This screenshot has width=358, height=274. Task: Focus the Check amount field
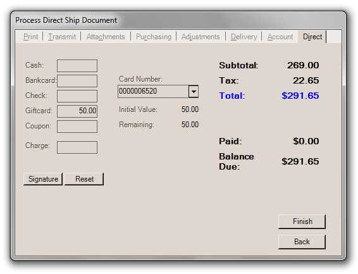click(77, 96)
